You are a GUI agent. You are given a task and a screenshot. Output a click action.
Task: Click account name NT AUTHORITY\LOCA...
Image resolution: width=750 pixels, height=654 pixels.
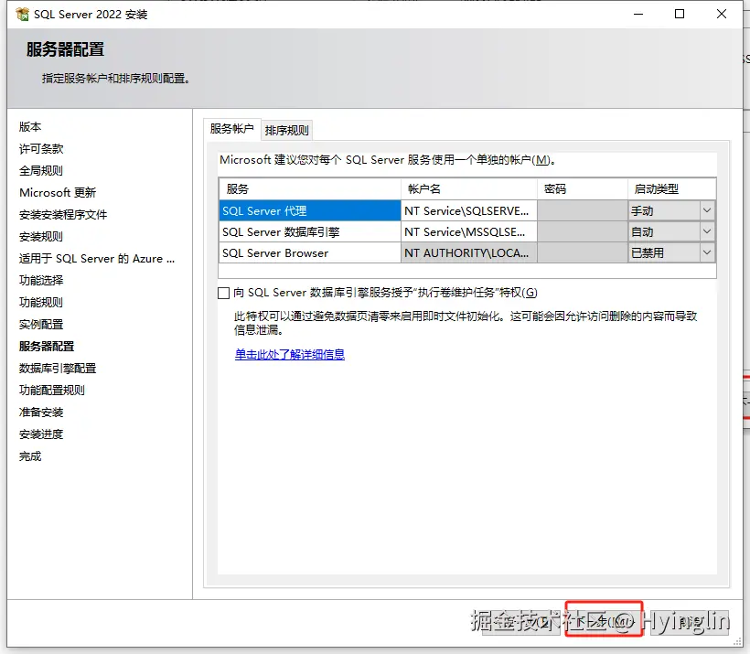(x=468, y=253)
